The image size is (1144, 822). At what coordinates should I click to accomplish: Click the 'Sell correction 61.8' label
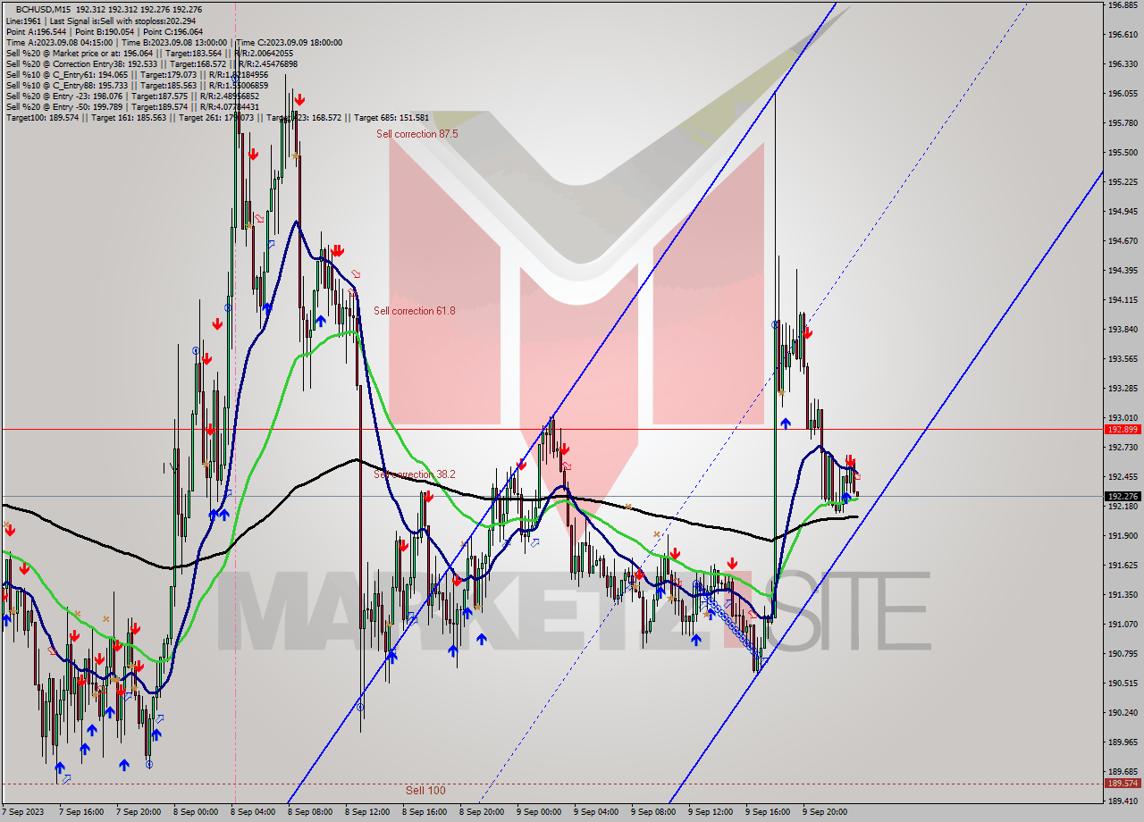[415, 311]
